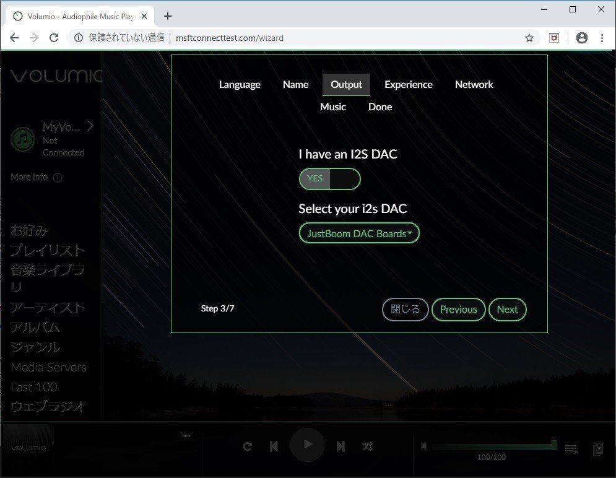
Task: Open the track options ellipsis
Action: [186, 435]
